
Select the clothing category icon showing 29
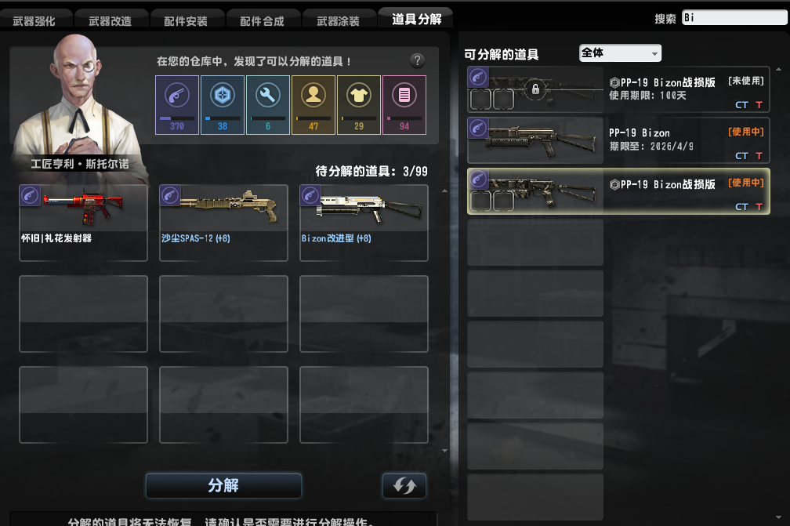359,105
